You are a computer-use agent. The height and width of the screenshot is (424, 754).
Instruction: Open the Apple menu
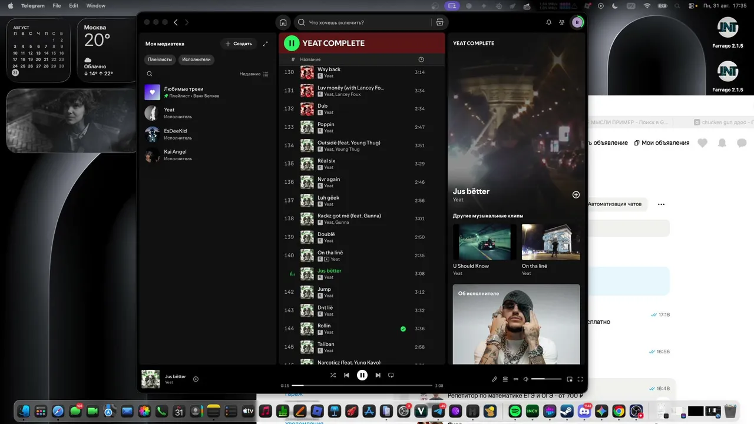[x=10, y=6]
